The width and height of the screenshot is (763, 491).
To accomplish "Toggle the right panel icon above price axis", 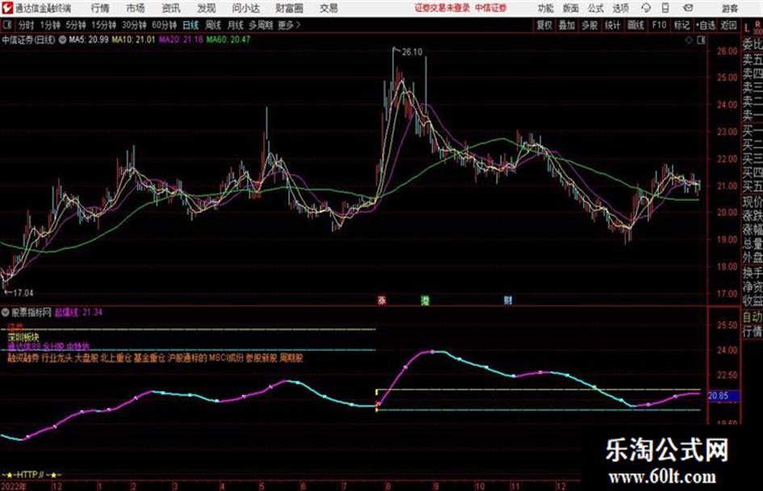I will click(x=701, y=40).
